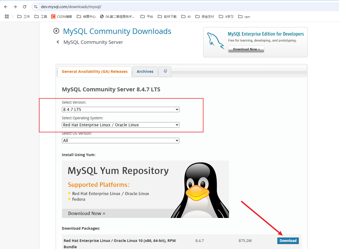
Task: Click the browser forward arrow
Action: click(15, 7)
